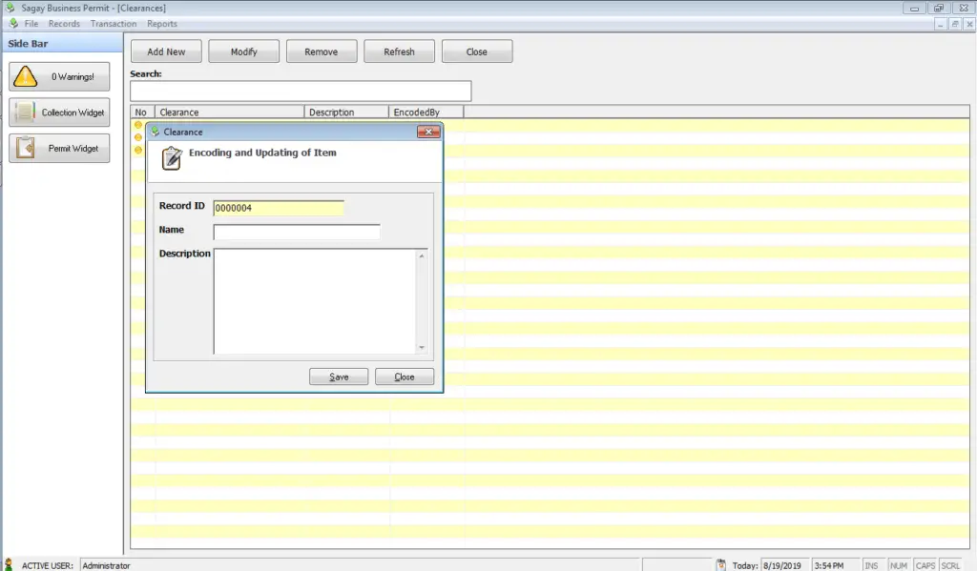Viewport: 977px width, 571px height.
Task: Click the Description box scroll-down arrow
Action: 421,347
